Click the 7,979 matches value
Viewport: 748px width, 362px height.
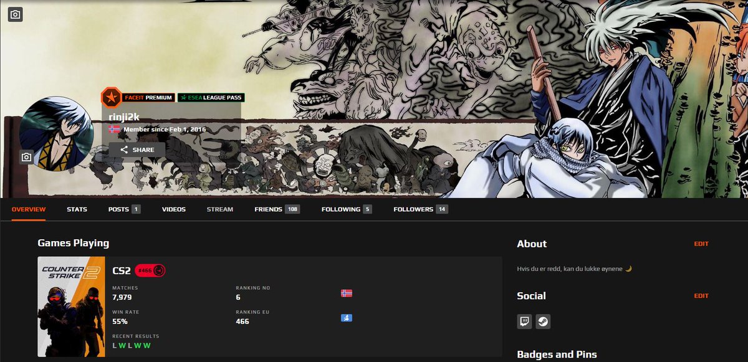click(x=122, y=297)
